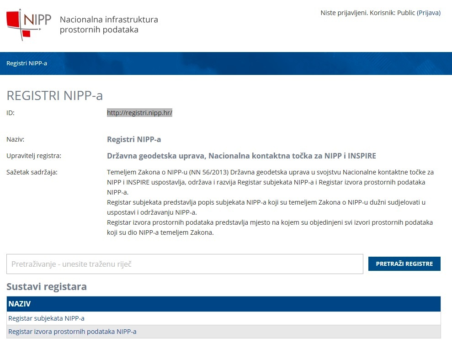Click the http://registri.nipp.hr/ ID link
This screenshot has width=452, height=359.
coord(139,113)
